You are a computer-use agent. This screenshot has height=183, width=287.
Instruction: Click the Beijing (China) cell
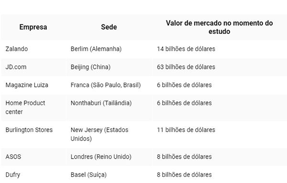click(109, 67)
